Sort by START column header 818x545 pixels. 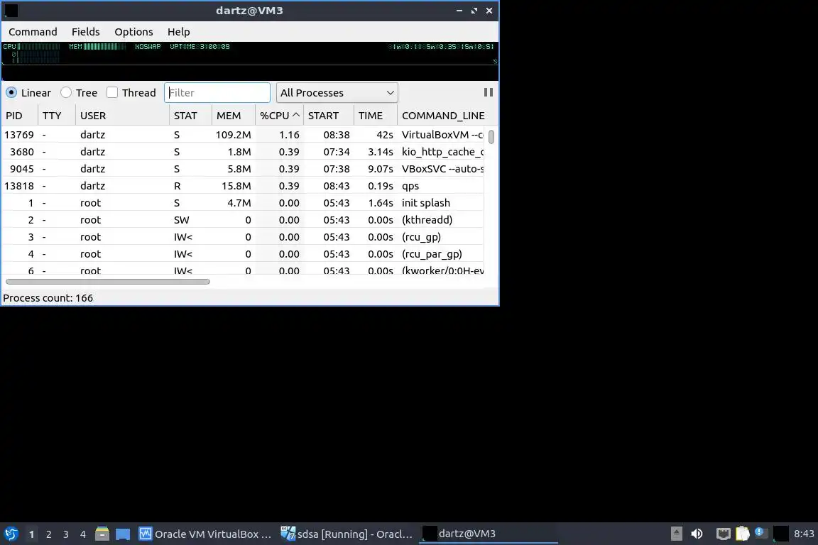point(329,116)
